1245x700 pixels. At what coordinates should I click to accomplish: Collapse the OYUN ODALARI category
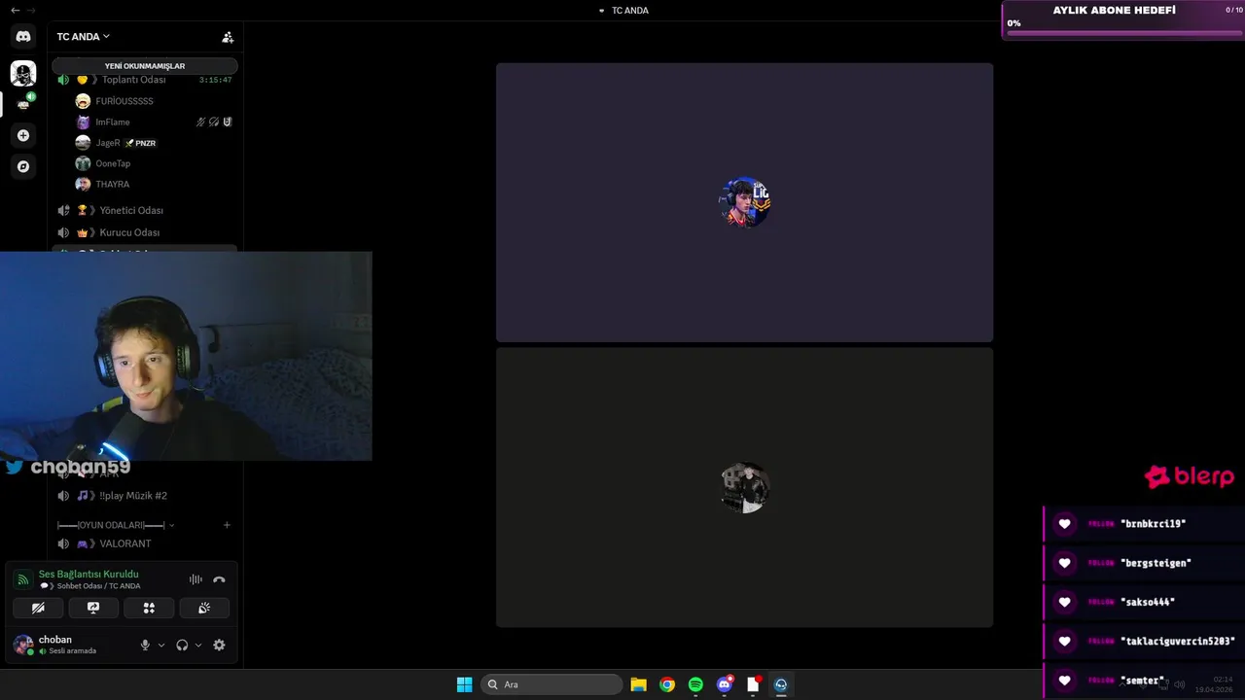[x=115, y=525]
